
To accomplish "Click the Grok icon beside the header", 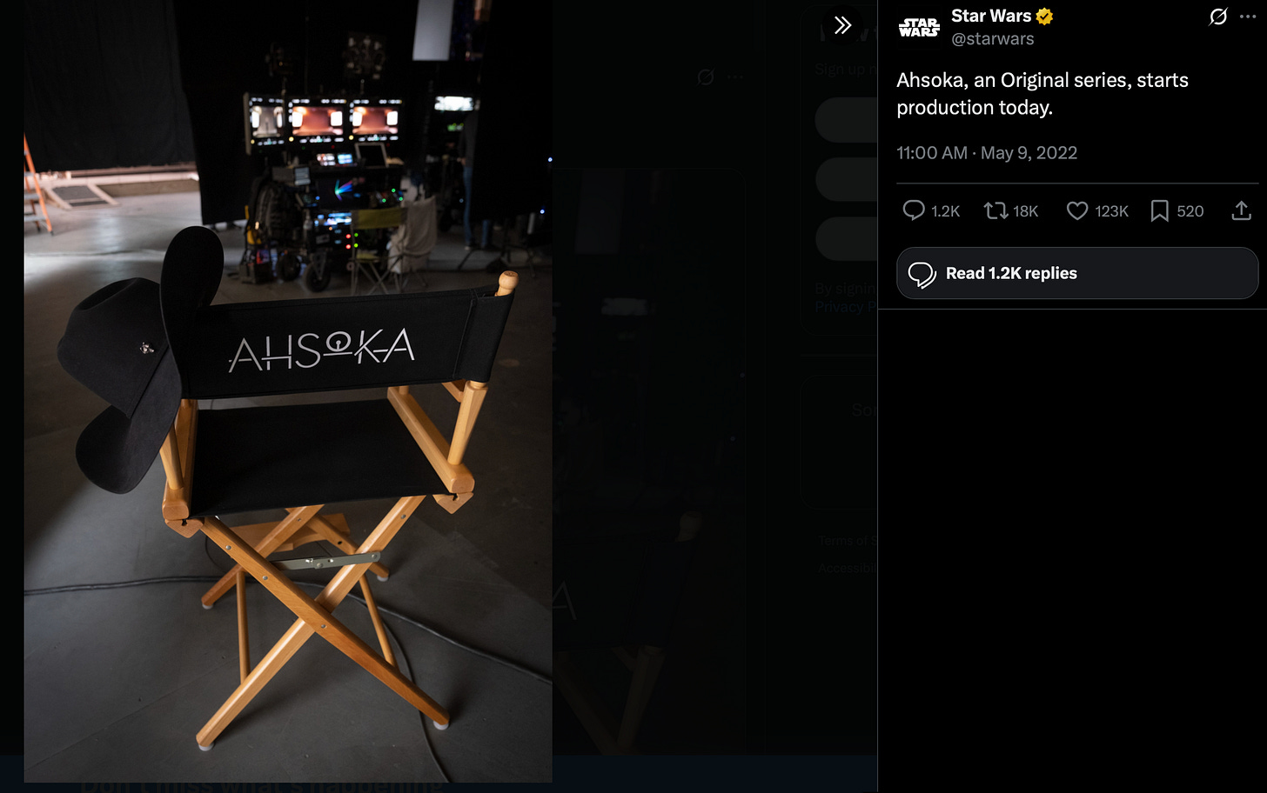I will pos(1218,17).
